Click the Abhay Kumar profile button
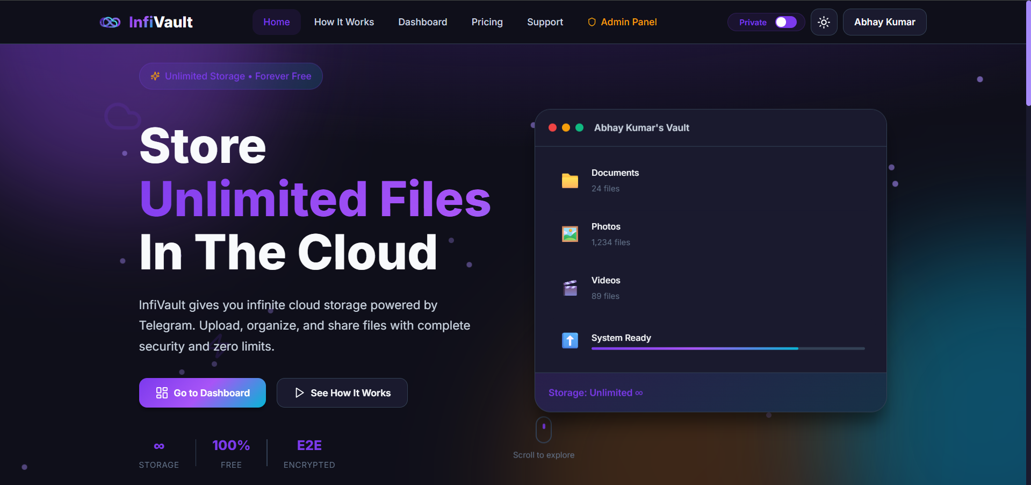The height and width of the screenshot is (485, 1031). pyautogui.click(x=885, y=22)
